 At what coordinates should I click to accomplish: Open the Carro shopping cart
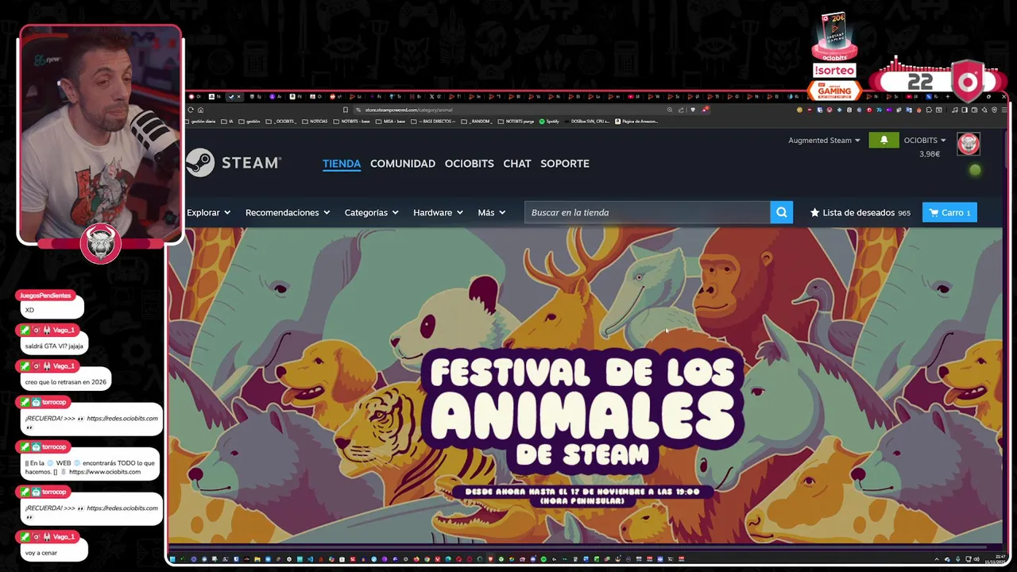tap(949, 212)
